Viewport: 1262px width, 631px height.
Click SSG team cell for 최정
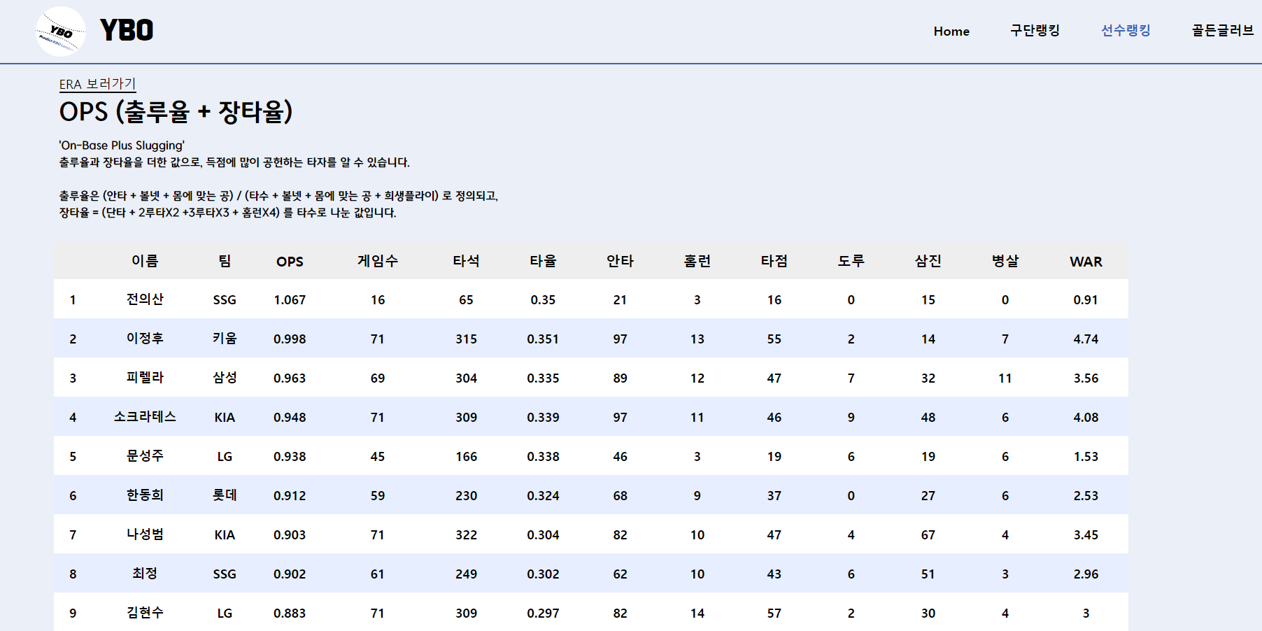[x=225, y=574]
